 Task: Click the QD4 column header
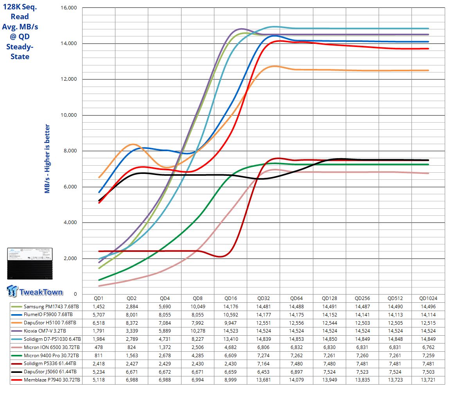(165, 298)
